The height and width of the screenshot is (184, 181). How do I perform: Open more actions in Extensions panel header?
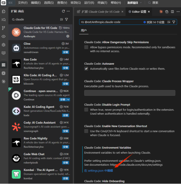68,11
